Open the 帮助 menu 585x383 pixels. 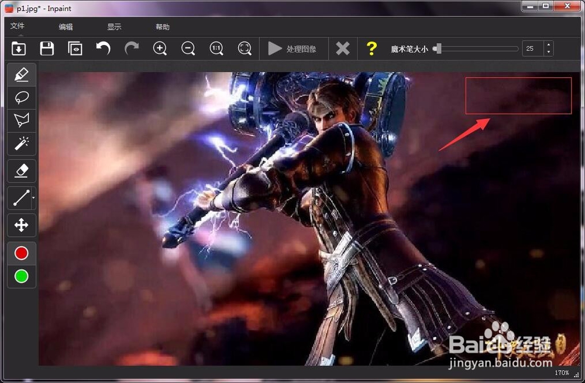coord(163,27)
